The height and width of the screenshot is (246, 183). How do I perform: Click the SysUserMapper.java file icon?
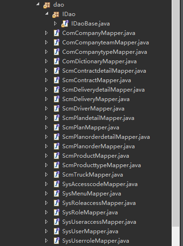click(x=57, y=231)
